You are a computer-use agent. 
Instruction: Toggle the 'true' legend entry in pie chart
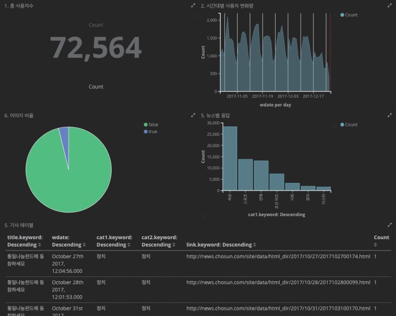(x=152, y=132)
